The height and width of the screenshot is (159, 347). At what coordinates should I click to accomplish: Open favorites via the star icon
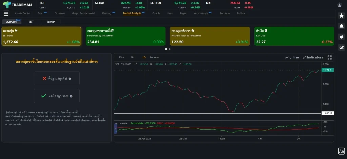[341, 16]
